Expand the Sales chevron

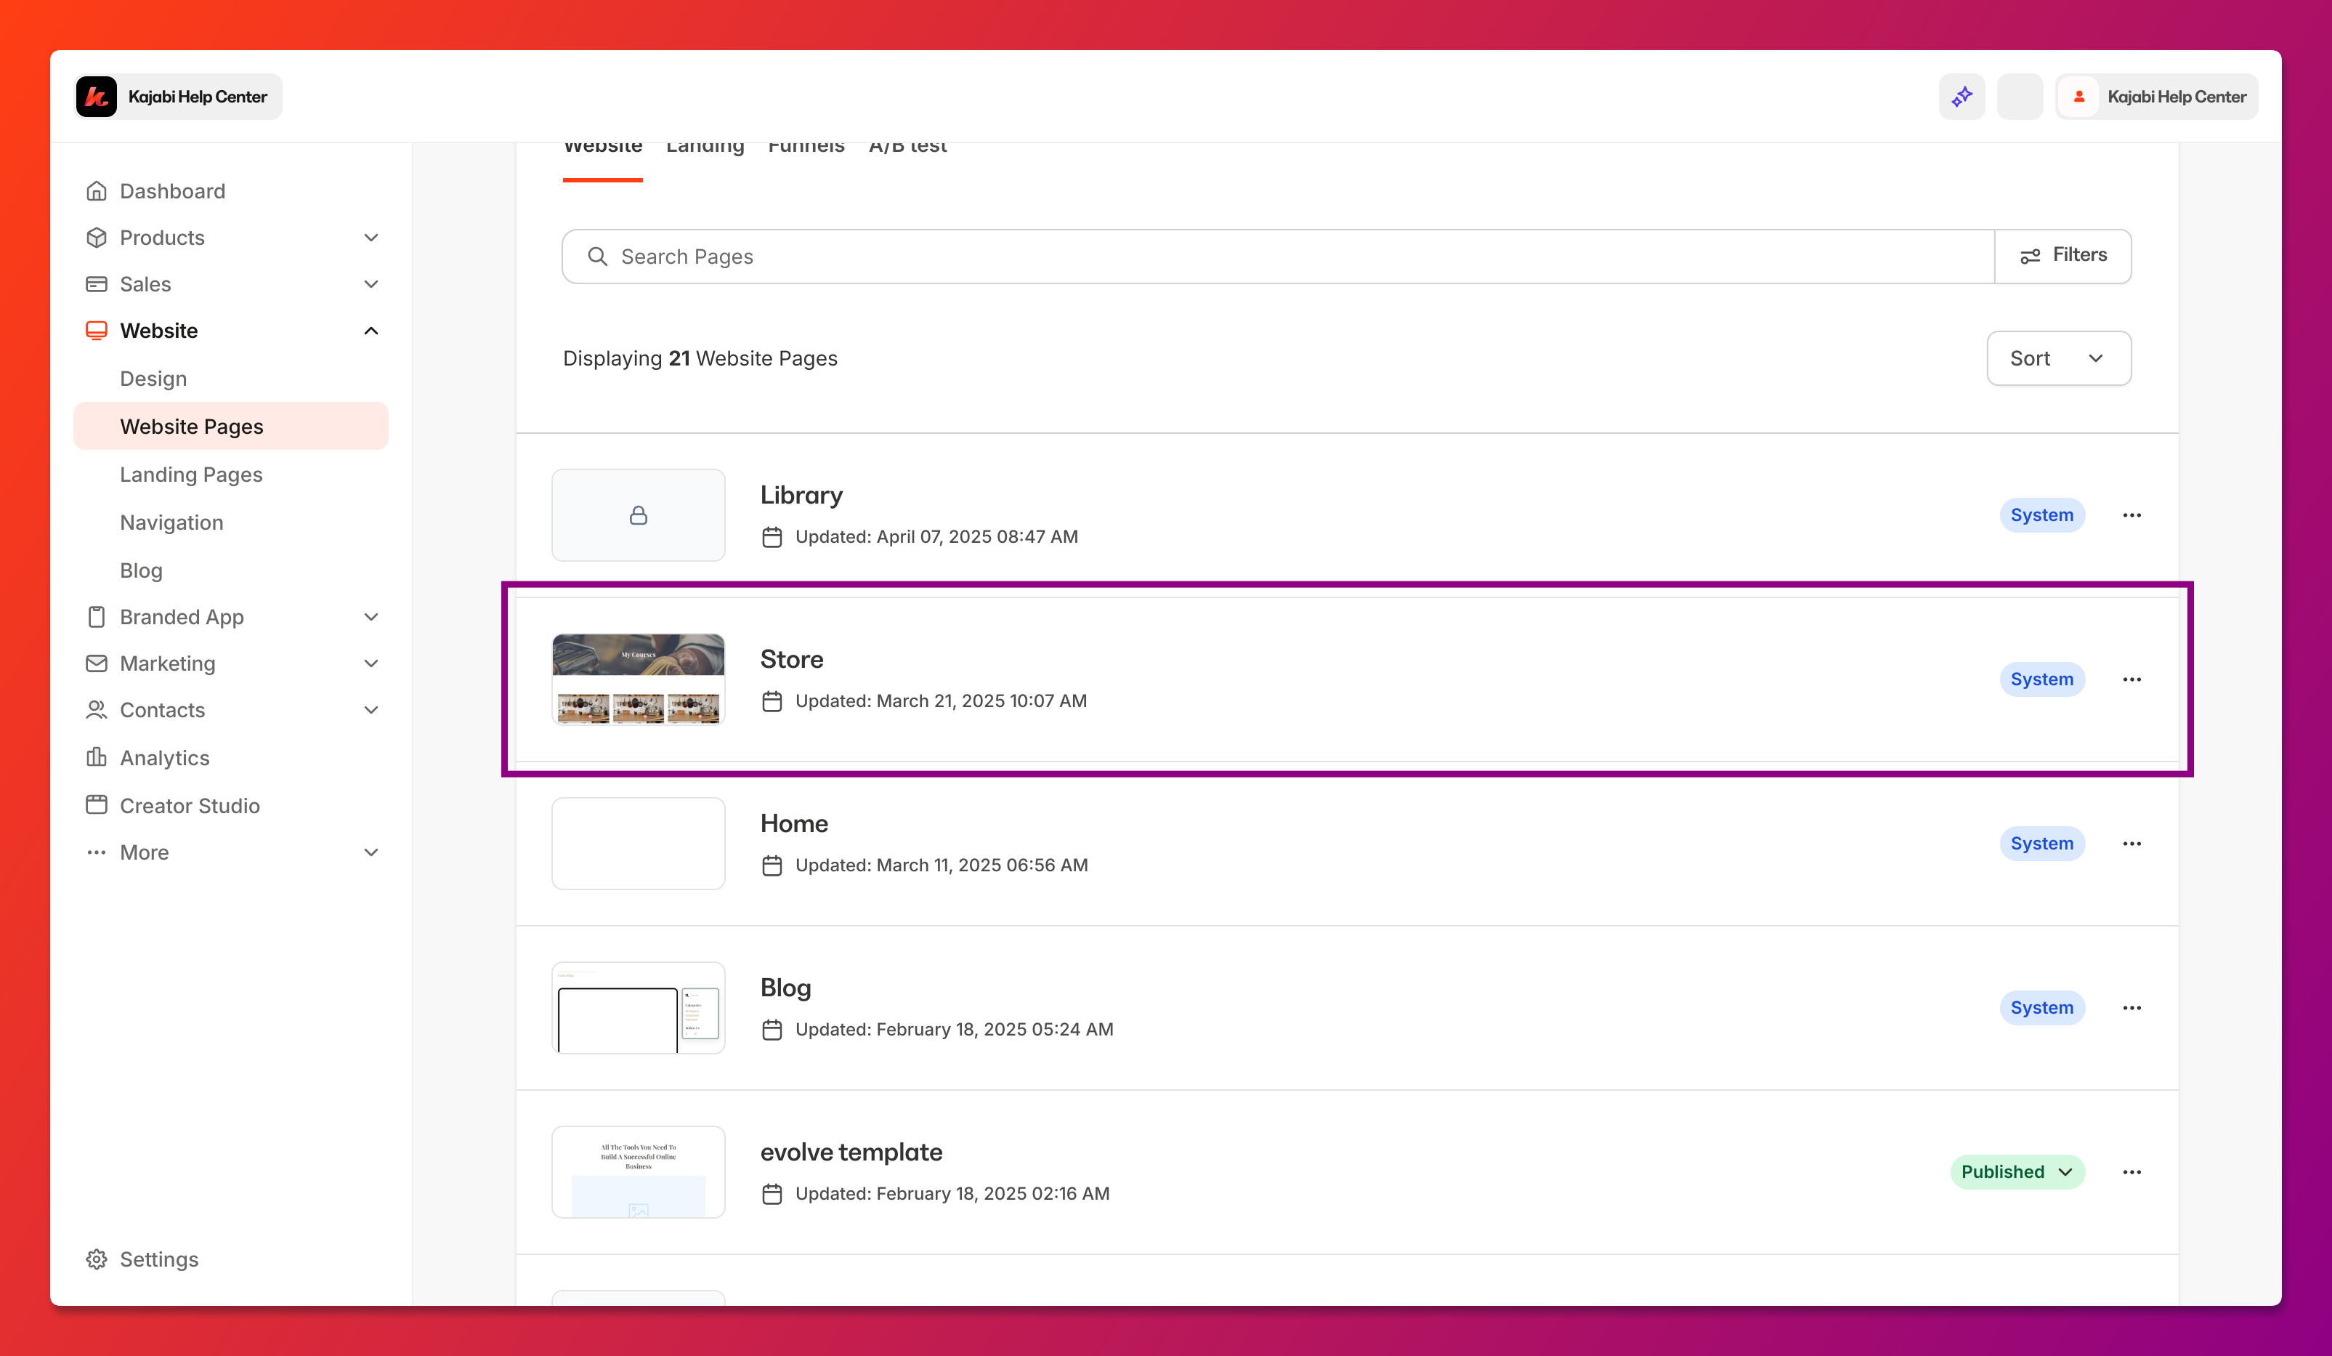[371, 284]
